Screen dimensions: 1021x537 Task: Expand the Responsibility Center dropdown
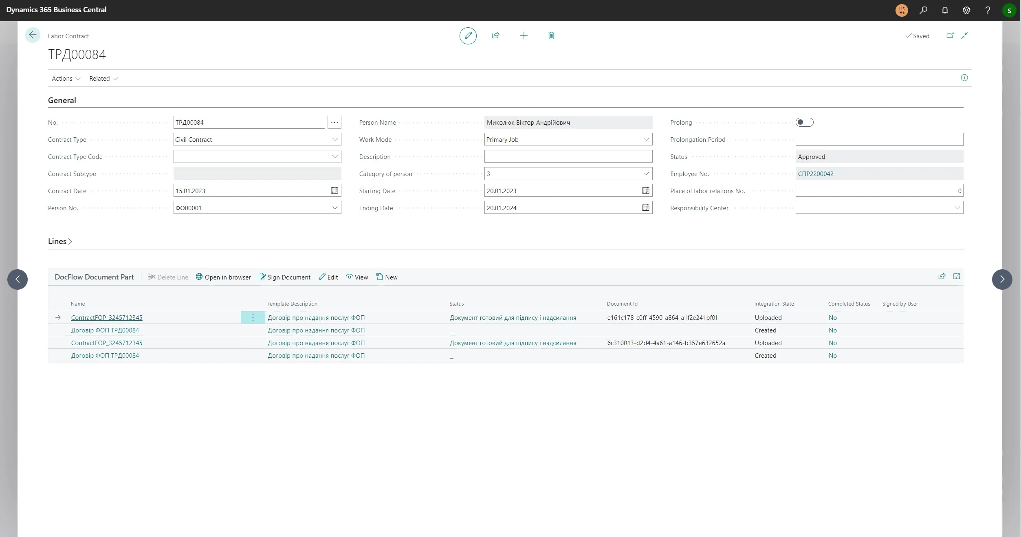(957, 208)
